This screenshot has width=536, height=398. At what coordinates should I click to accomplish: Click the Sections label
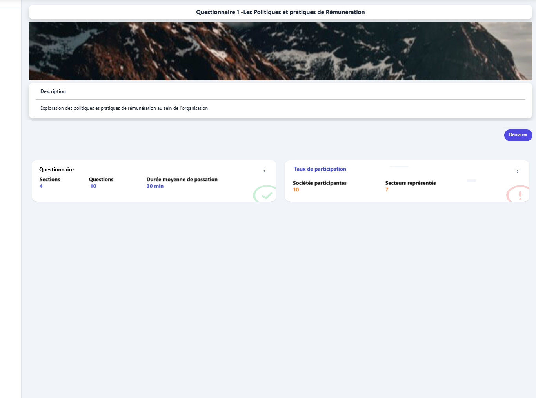coord(50,180)
